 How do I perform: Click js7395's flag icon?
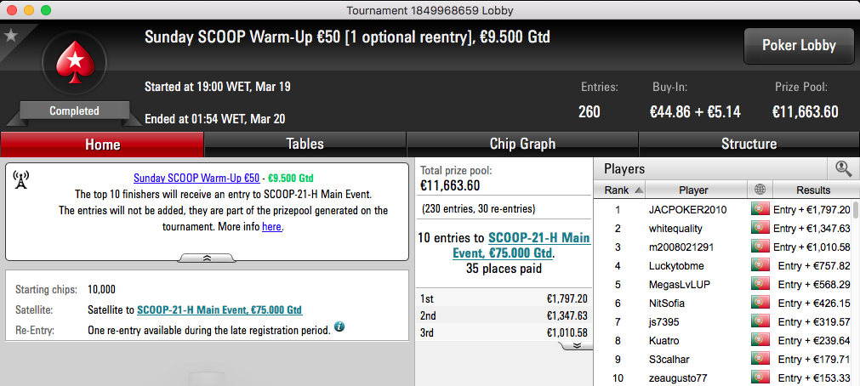(x=760, y=322)
